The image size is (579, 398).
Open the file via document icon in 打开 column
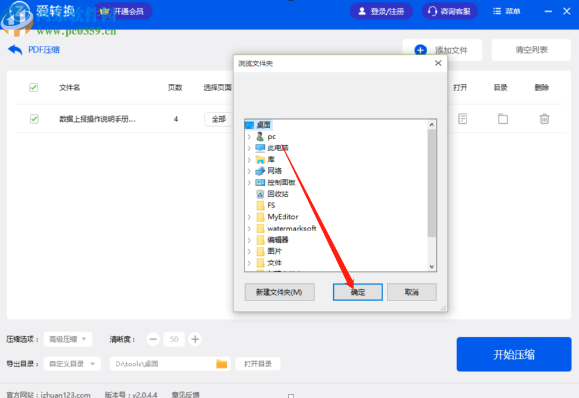tap(463, 119)
